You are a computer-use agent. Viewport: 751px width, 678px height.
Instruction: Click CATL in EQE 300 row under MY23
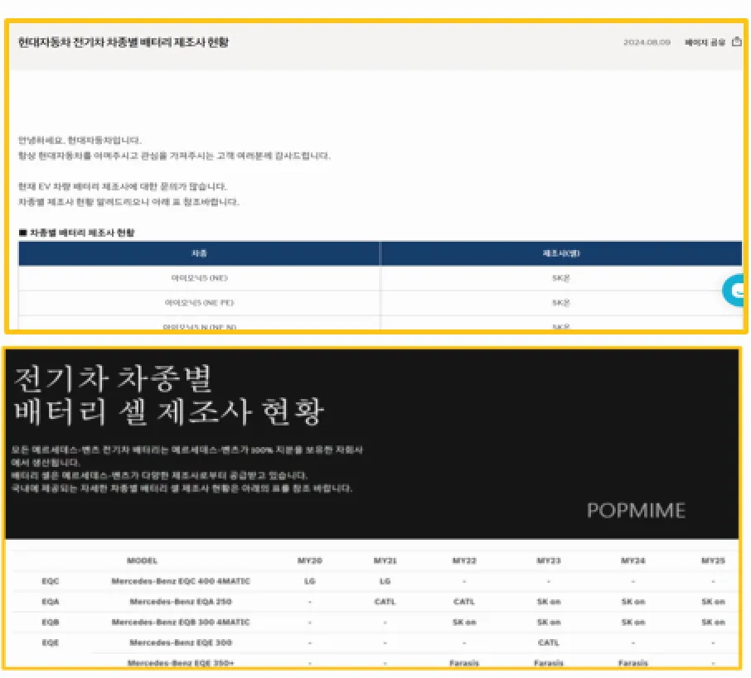pos(549,642)
